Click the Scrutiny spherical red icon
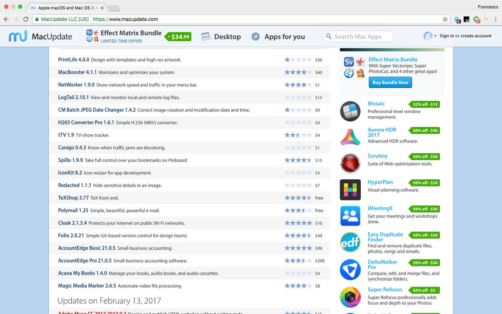Screen dimensions: 502x314 (350, 164)
